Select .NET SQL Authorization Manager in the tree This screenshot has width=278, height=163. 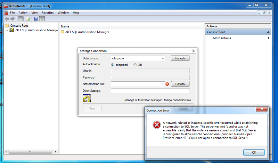pos(36,30)
